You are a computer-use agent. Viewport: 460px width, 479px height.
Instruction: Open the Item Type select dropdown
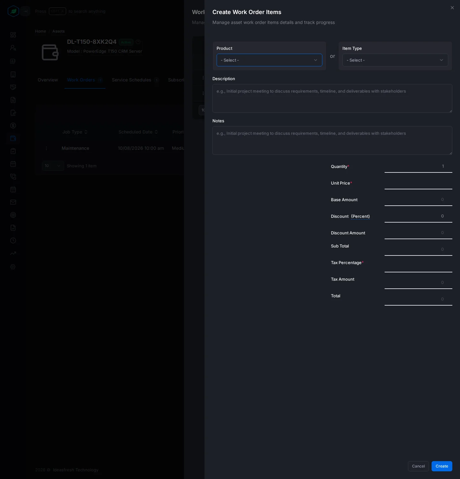[395, 60]
